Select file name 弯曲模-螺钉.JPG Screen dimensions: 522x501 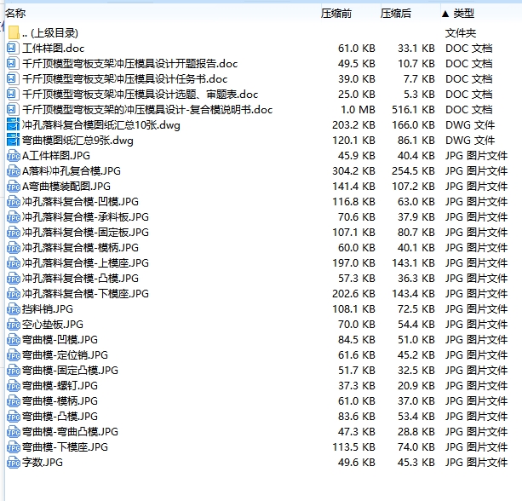pyautogui.click(x=60, y=385)
